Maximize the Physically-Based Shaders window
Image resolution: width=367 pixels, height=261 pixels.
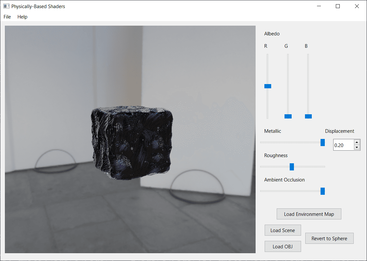(x=338, y=6)
